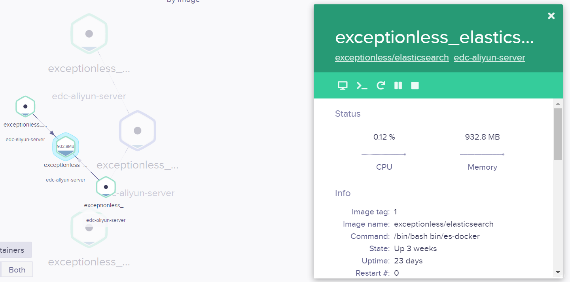Open exceptionless/elasticsearch image link
The width and height of the screenshot is (570, 282).
coord(392,58)
